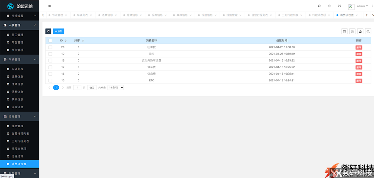The height and width of the screenshot is (178, 374).
Task: Check the select-all checkbox in table header
Action: pyautogui.click(x=50, y=40)
